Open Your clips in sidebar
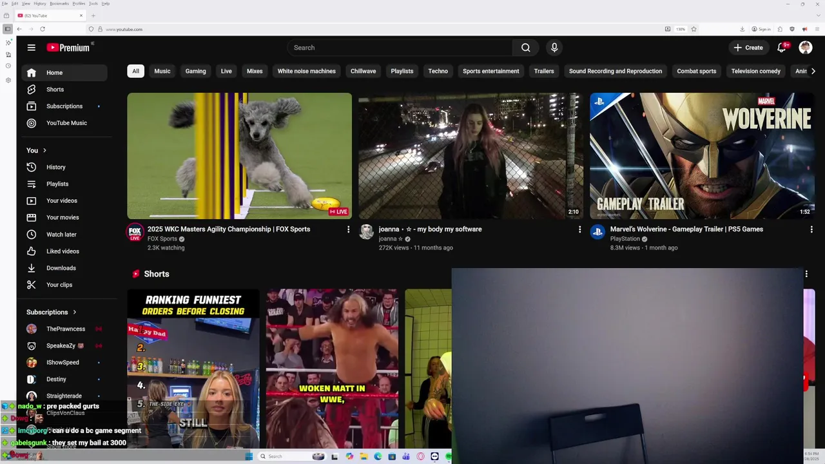Viewport: 825px width, 464px height. coord(64,285)
